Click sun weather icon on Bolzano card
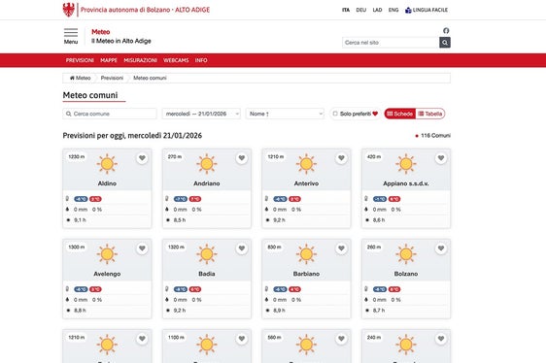The image size is (546, 363). [406, 253]
